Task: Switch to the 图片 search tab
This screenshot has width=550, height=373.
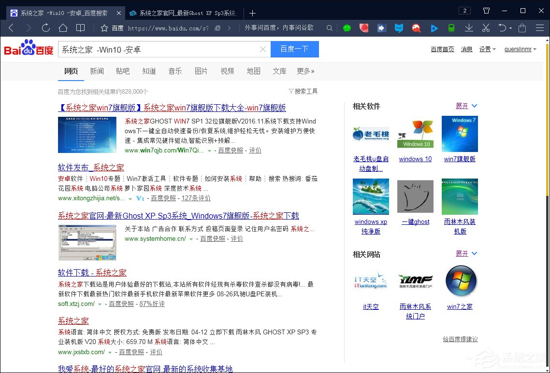Action: pyautogui.click(x=201, y=71)
